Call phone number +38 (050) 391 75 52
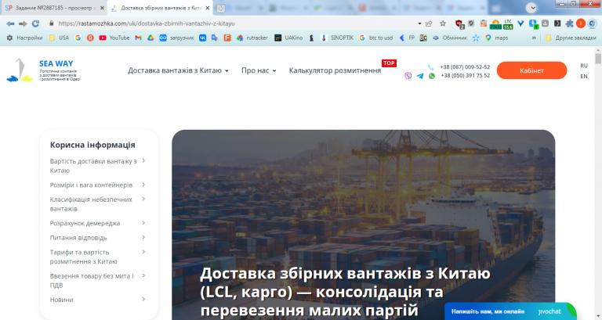The width and height of the screenshot is (602, 320). pyautogui.click(x=465, y=76)
